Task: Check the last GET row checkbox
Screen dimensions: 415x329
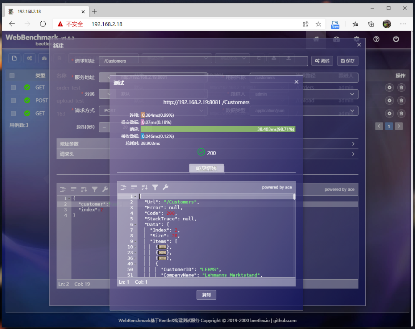Action: pyautogui.click(x=13, y=114)
